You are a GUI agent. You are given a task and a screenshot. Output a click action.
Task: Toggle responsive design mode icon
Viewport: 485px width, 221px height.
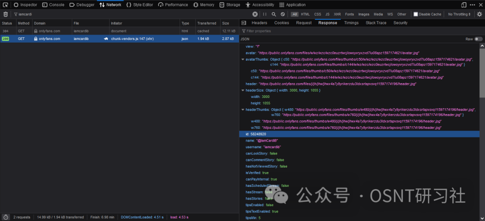point(463,4)
